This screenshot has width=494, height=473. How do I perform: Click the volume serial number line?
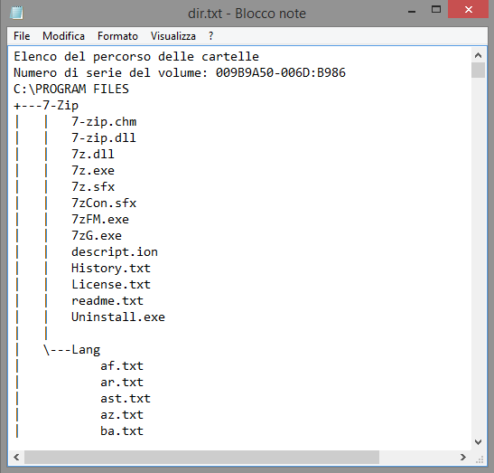(x=180, y=73)
